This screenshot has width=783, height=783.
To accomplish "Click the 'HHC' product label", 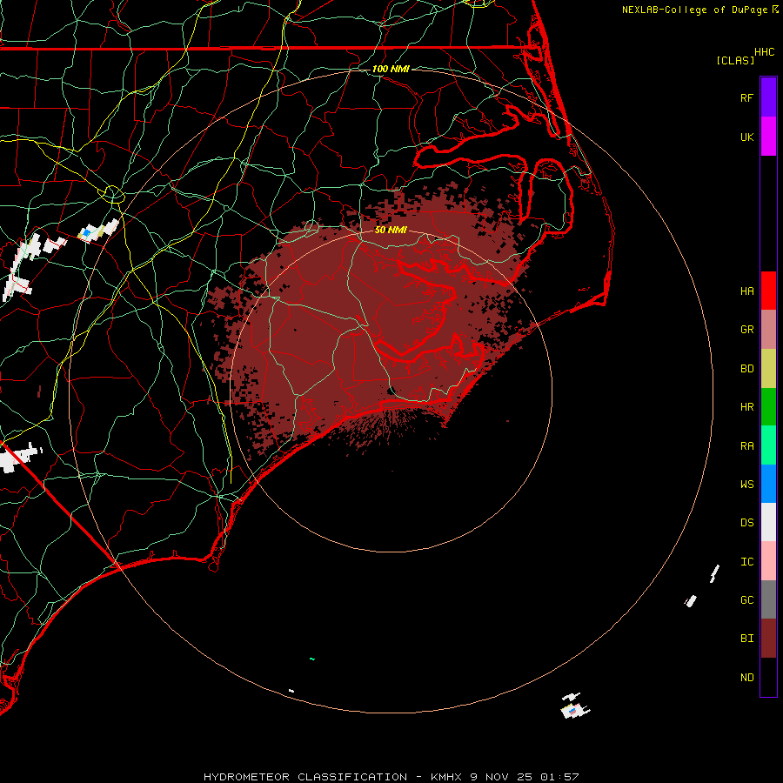I will tap(764, 52).
